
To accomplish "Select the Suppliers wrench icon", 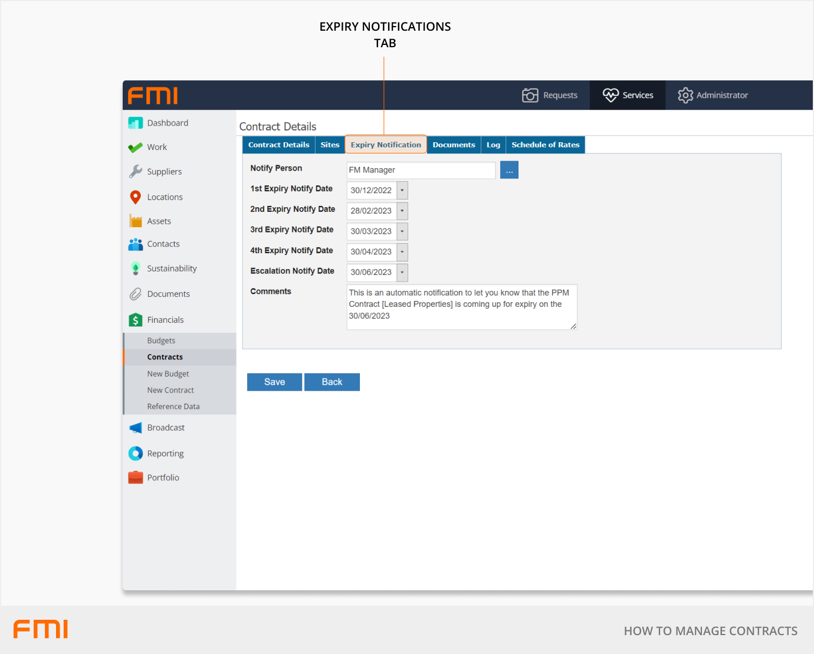I will tap(136, 172).
